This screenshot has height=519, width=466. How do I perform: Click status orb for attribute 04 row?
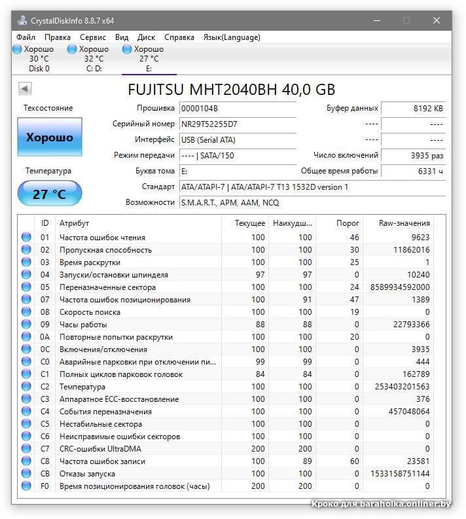tap(26, 274)
